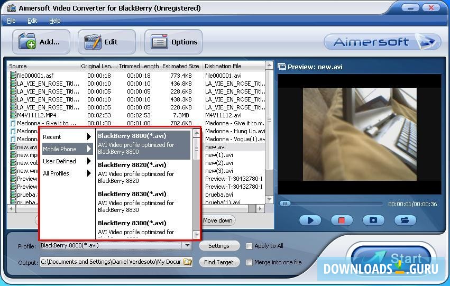Open the Help menu

55,21
